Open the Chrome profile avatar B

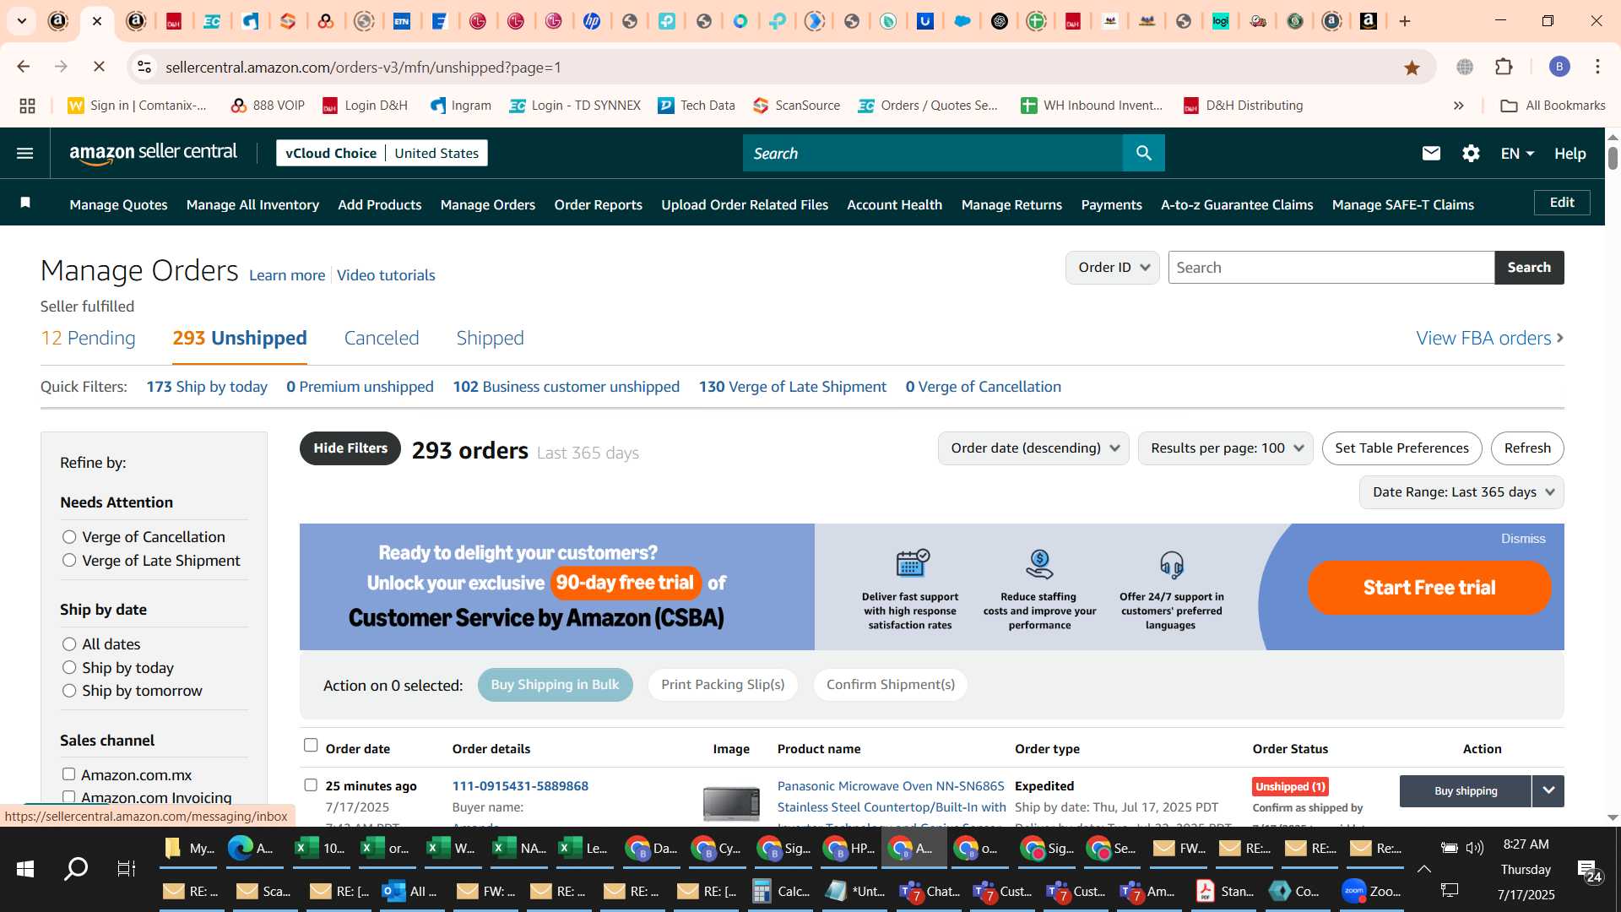(x=1559, y=67)
